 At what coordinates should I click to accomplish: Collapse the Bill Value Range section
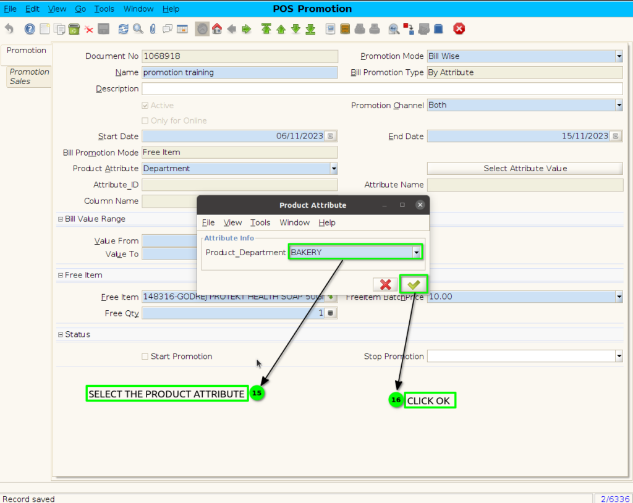(61, 219)
